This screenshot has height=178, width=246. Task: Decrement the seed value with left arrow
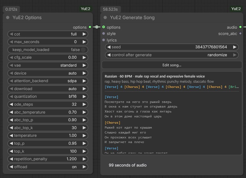click(x=109, y=47)
